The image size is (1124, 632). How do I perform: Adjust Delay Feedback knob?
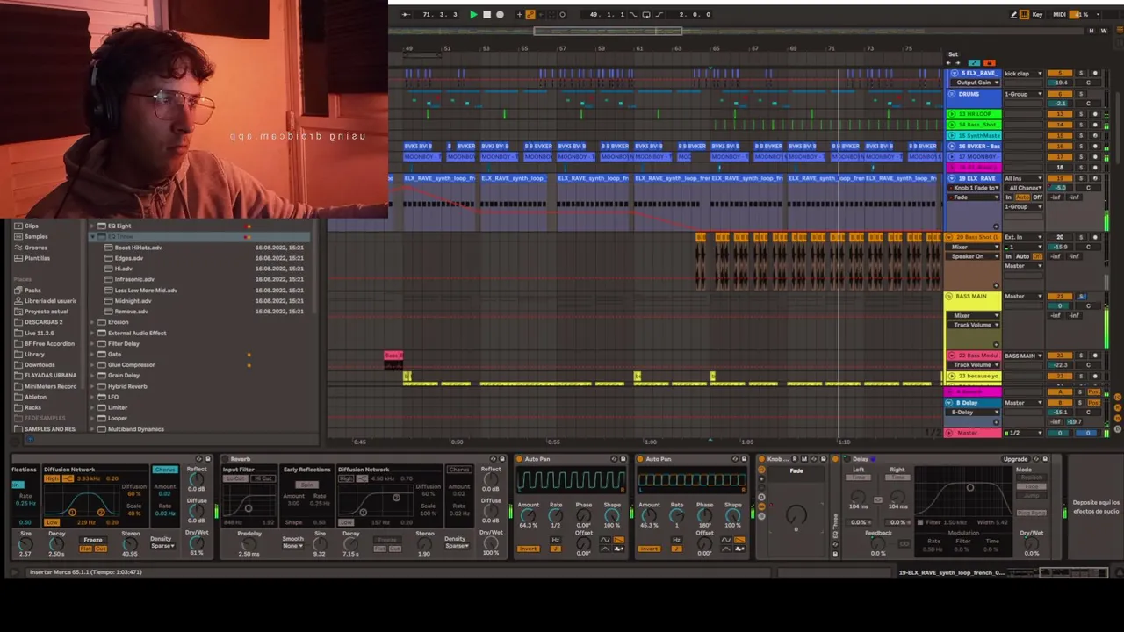[878, 544]
